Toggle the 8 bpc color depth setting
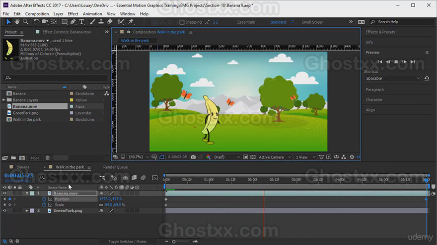The width and height of the screenshot is (437, 245). coord(35,158)
